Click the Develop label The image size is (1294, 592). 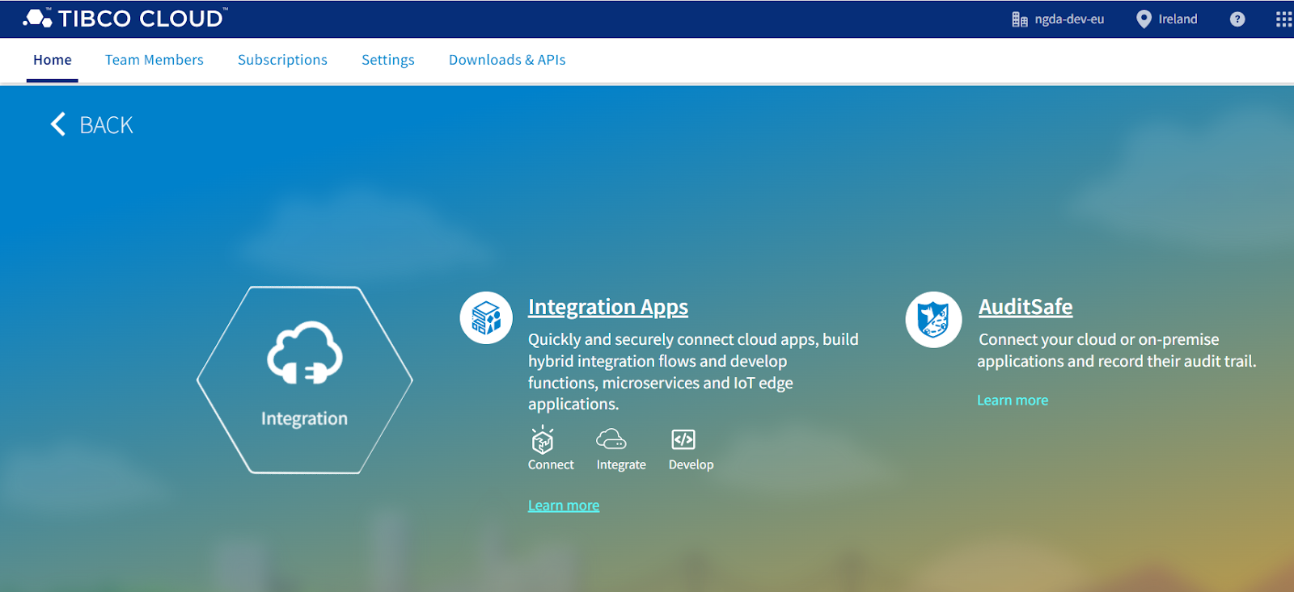tap(691, 464)
